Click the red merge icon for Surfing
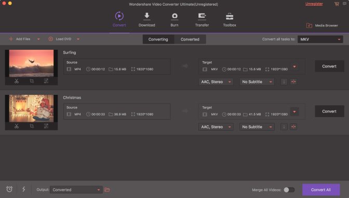The image size is (349, 198). click(x=293, y=82)
